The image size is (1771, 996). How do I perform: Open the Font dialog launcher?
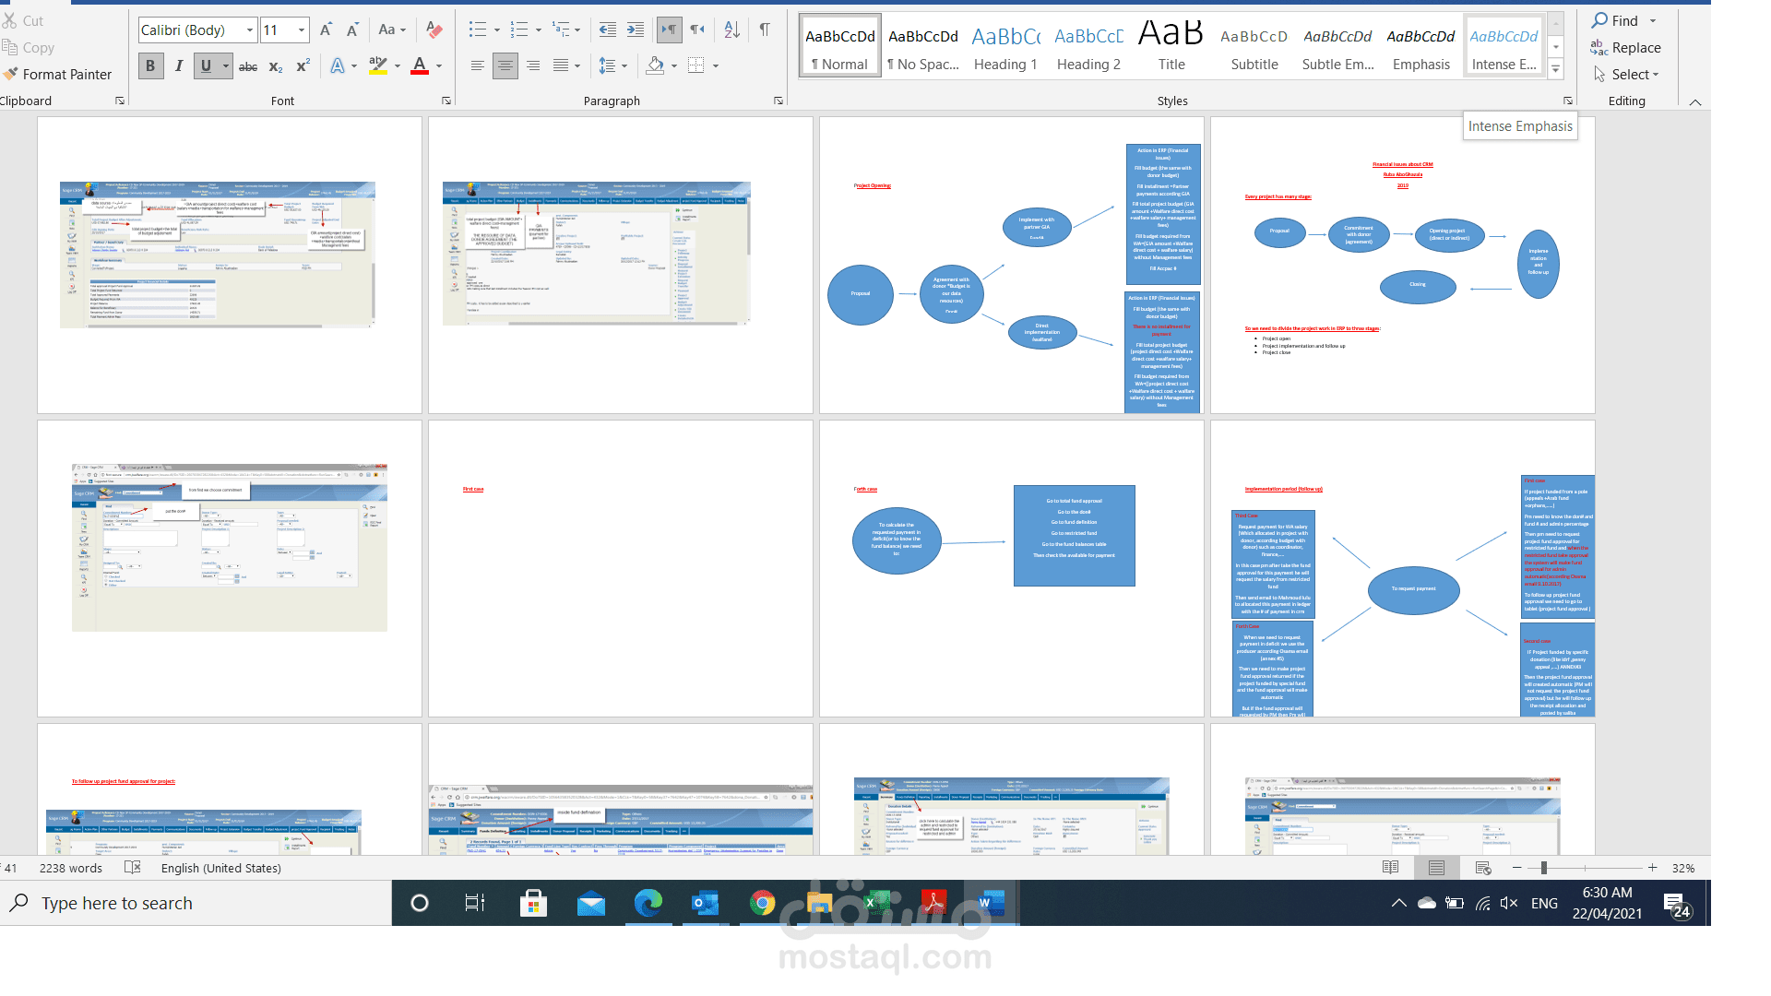[x=446, y=101]
